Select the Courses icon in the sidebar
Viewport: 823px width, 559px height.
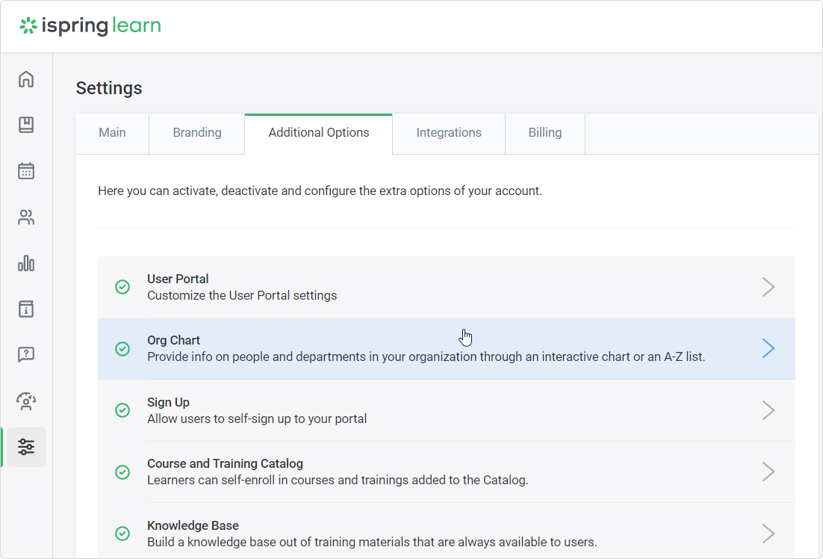pos(26,125)
